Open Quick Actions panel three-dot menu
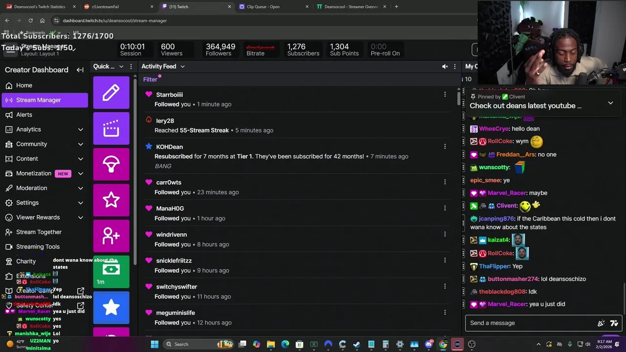626x352 pixels. click(131, 66)
